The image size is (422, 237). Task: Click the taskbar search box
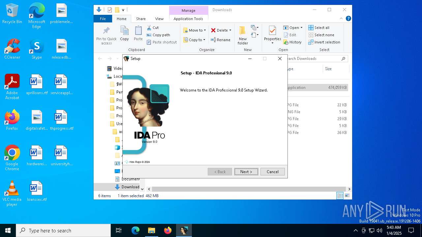(63, 230)
